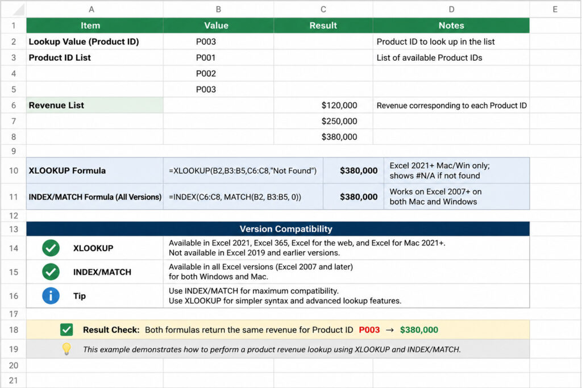This screenshot has width=582, height=388.
Task: Click the 'XLOOKUP' label in compatibility table
Action: point(93,248)
